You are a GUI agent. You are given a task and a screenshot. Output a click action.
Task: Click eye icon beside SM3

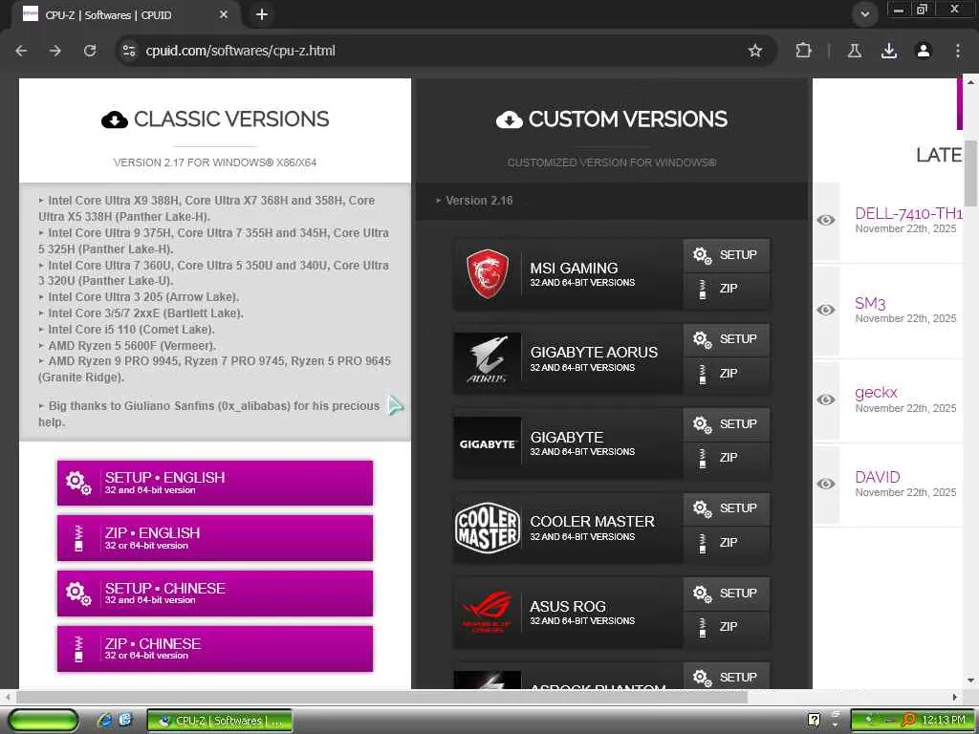825,310
